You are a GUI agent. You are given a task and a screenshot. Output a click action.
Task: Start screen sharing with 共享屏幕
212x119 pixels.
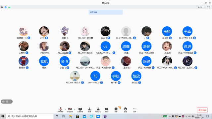click(x=80, y=110)
